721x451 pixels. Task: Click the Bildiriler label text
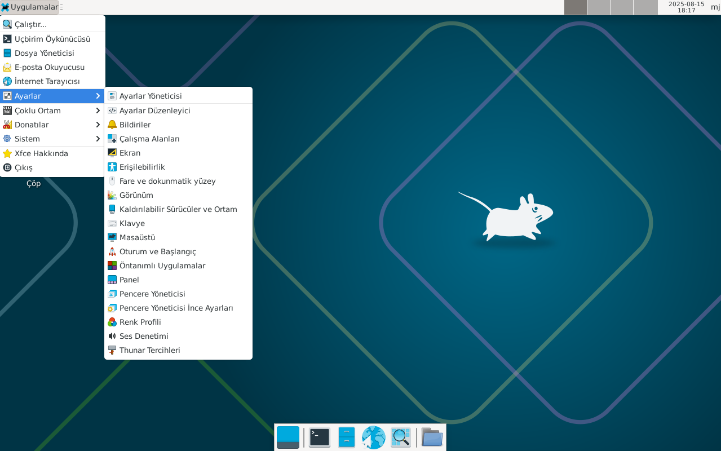pos(135,125)
